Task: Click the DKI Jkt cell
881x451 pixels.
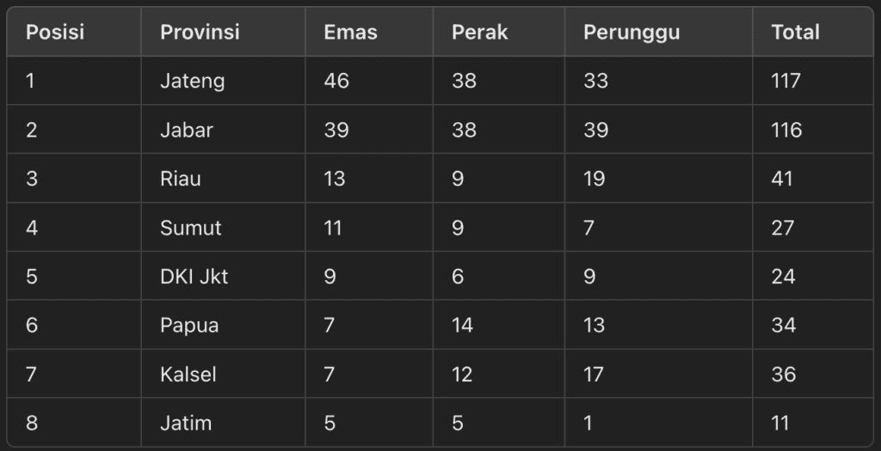Action: click(x=194, y=277)
